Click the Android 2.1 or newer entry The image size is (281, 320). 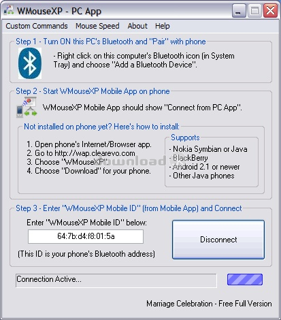click(x=205, y=167)
